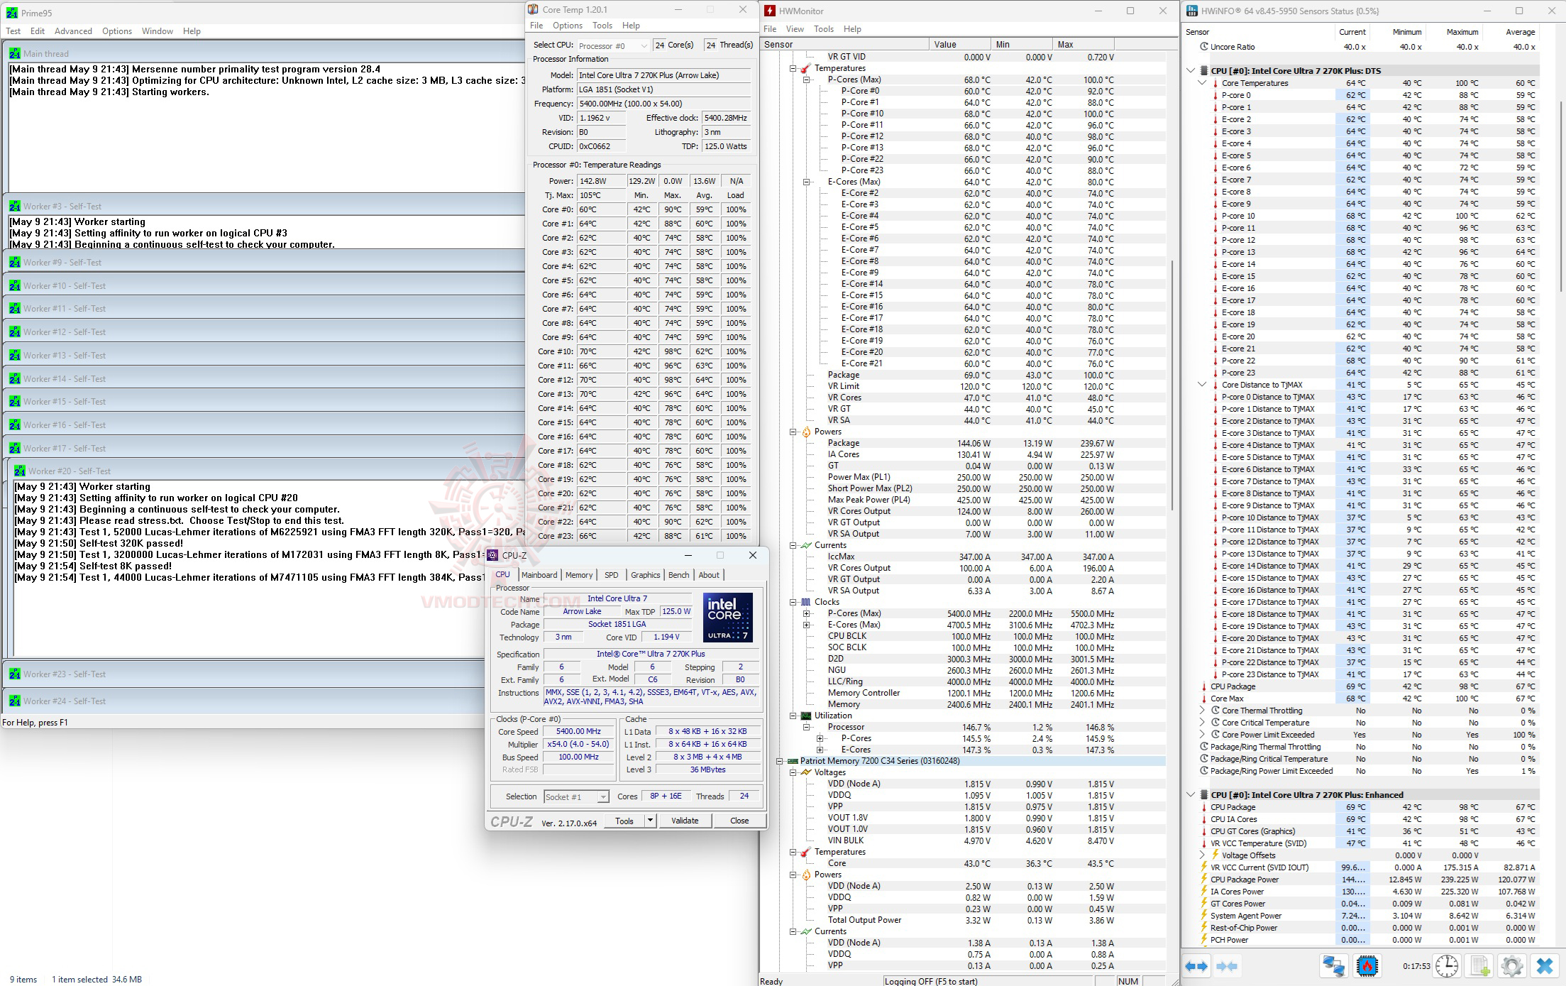Click the HWiNFO collapse layout arrows icon
1566x986 pixels.
point(1227,966)
